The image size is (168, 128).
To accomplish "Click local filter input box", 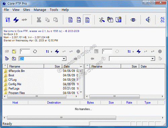I will tap(25, 52).
